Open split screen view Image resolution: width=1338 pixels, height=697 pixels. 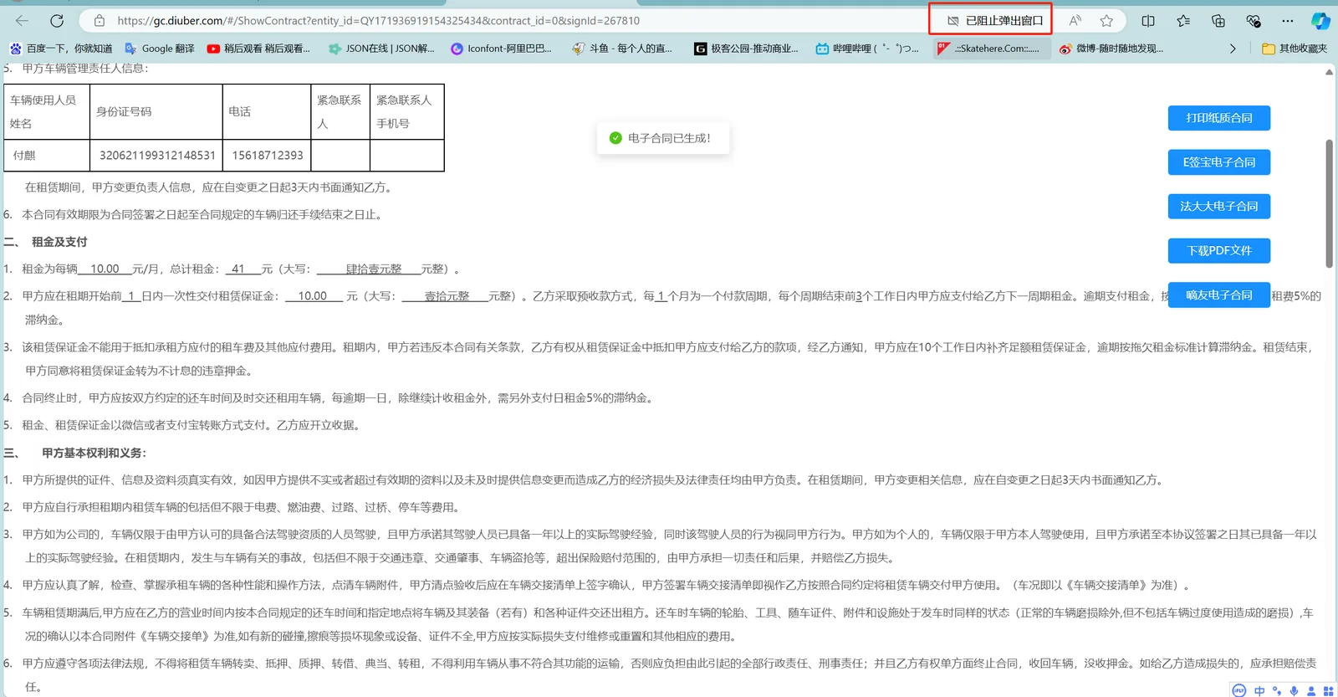pos(1148,21)
